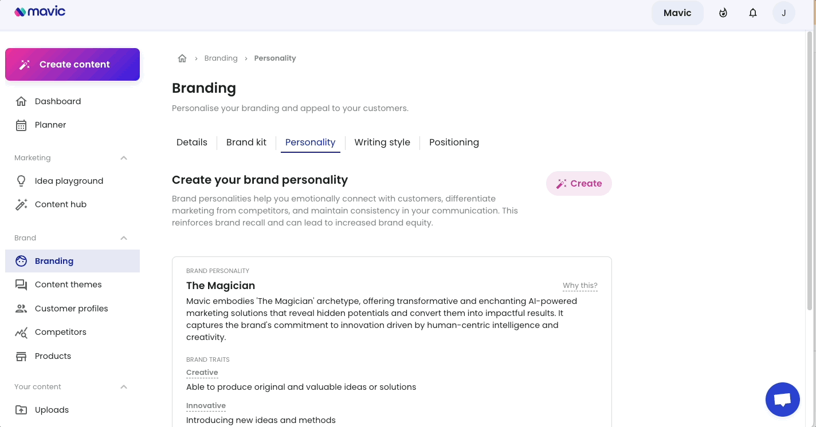The image size is (816, 427).
Task: Open the user avatar J menu
Action: coord(784,13)
